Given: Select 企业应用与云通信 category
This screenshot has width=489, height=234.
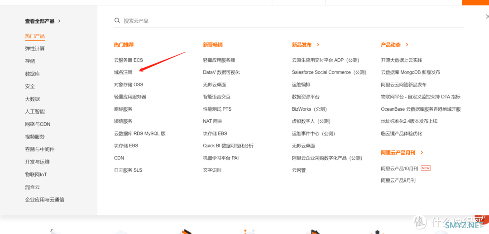Looking at the screenshot, I should coord(44,200).
